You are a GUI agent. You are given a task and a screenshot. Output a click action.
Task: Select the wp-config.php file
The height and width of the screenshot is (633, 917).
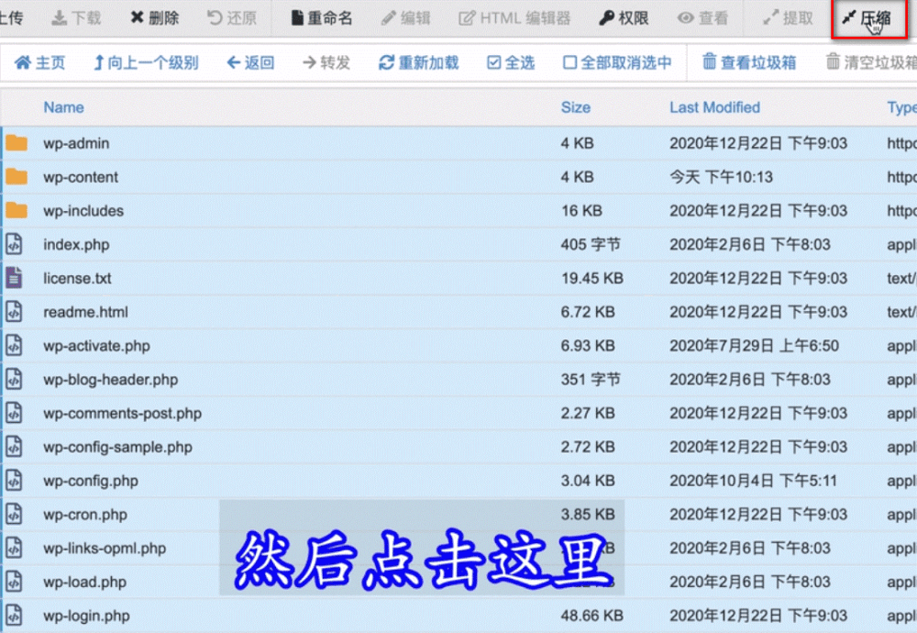coord(91,481)
